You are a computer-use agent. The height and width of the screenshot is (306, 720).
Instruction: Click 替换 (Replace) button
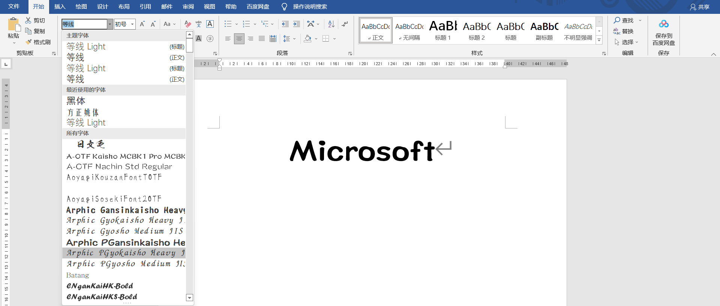pyautogui.click(x=624, y=31)
